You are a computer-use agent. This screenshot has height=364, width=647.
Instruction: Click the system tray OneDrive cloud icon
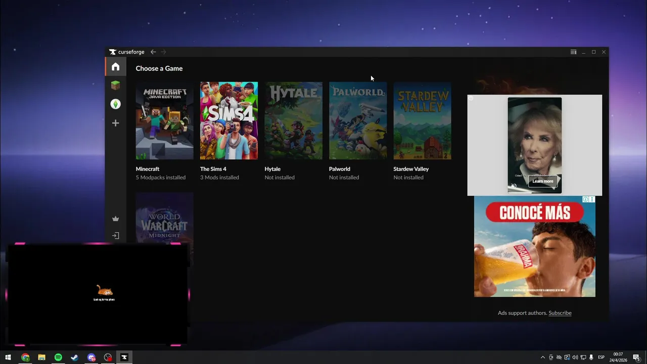click(x=559, y=357)
